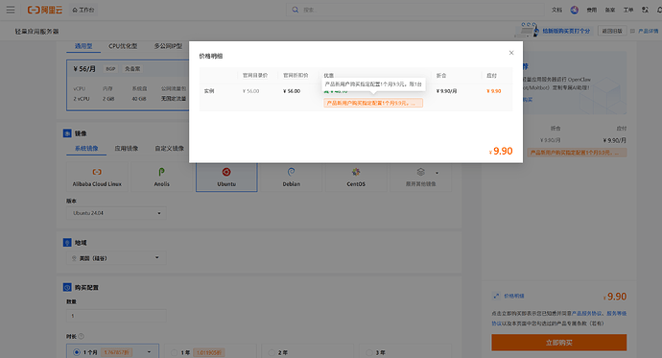
Task: Click the orange promotion tag in the dialog
Action: [373, 103]
